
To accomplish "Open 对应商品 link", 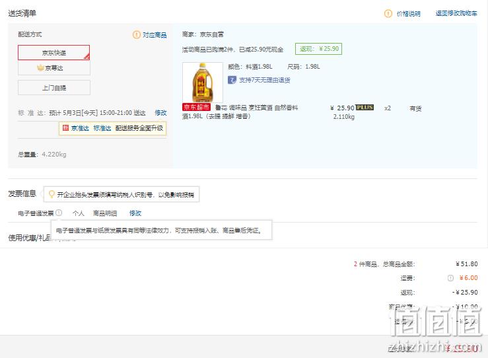I will pyautogui.click(x=155, y=35).
